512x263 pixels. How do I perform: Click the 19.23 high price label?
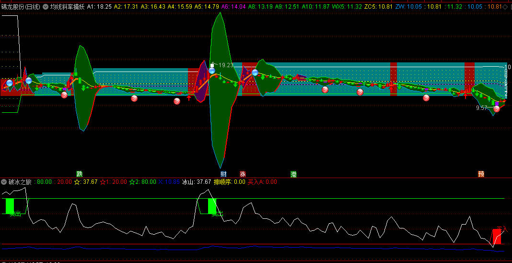point(226,65)
